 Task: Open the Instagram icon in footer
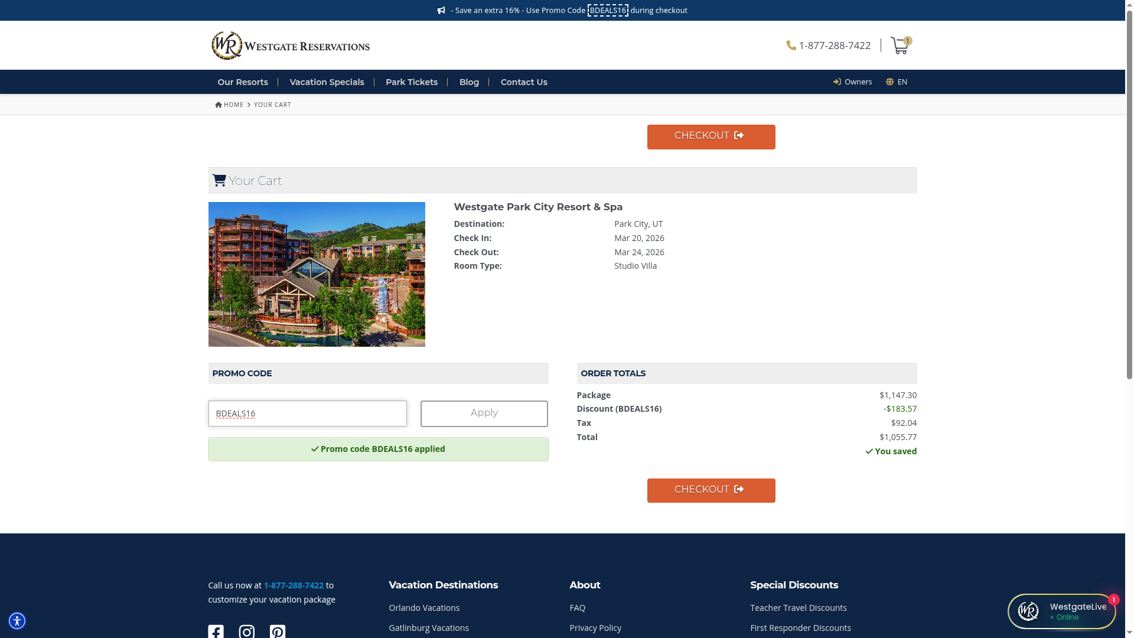246,632
